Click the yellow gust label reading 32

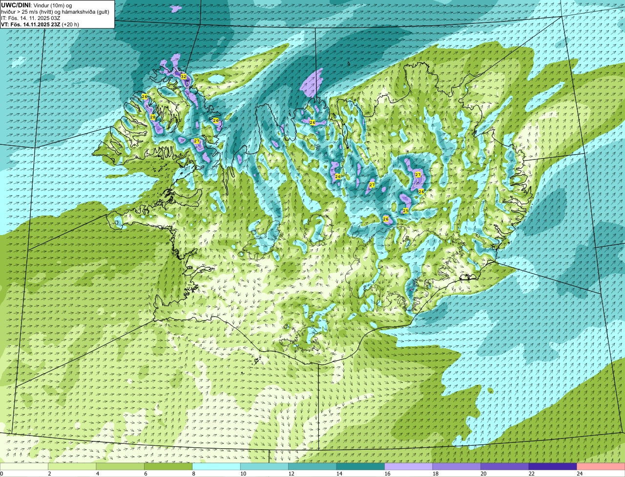coord(184,77)
